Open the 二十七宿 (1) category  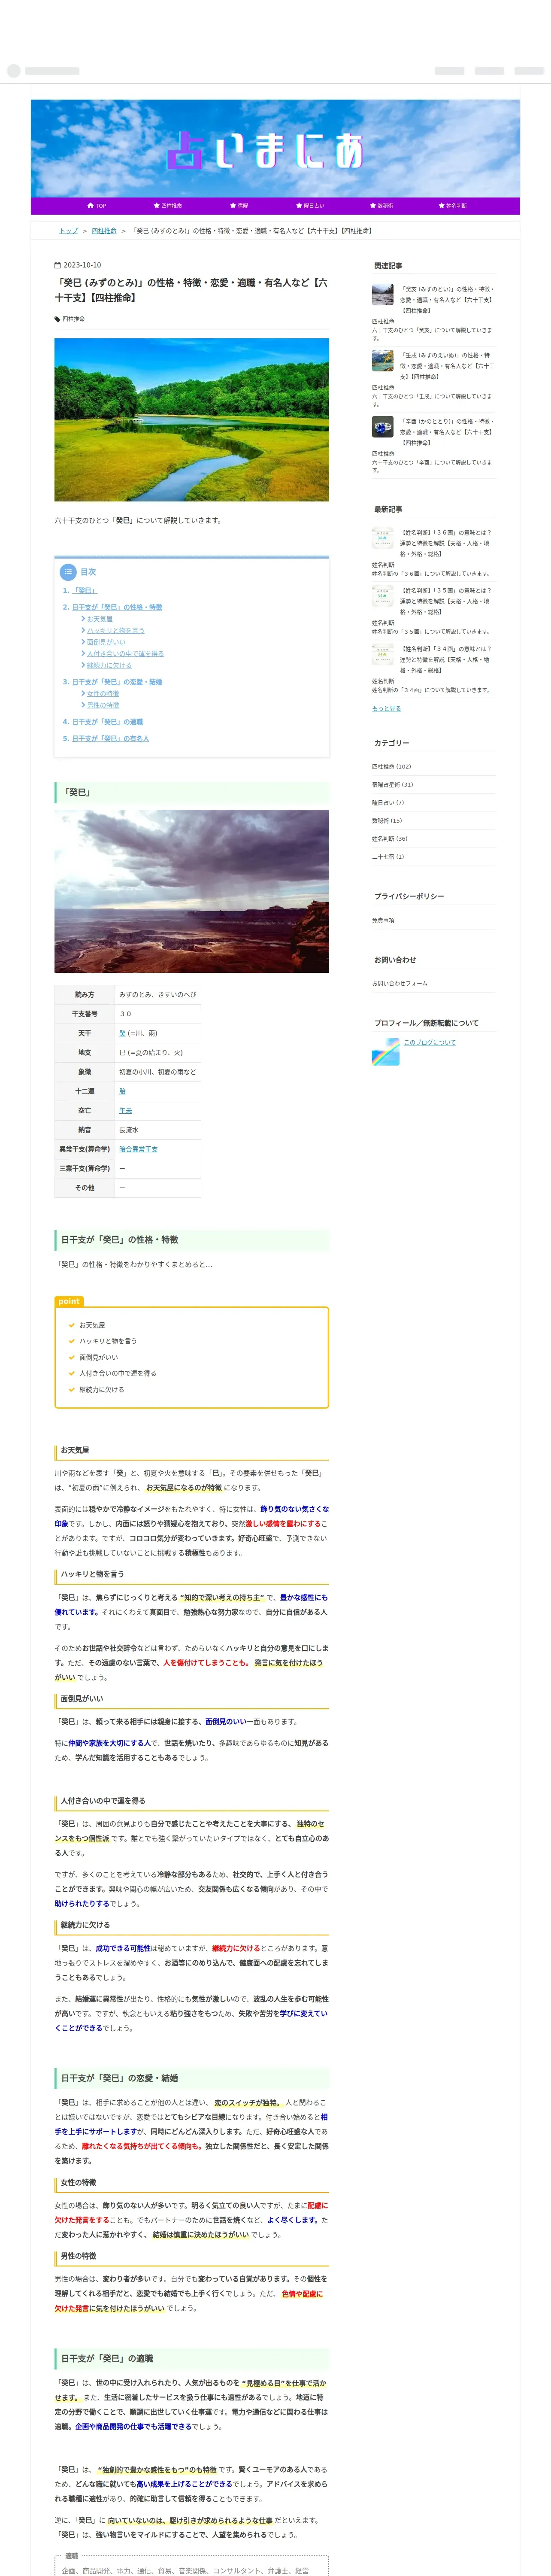388,857
